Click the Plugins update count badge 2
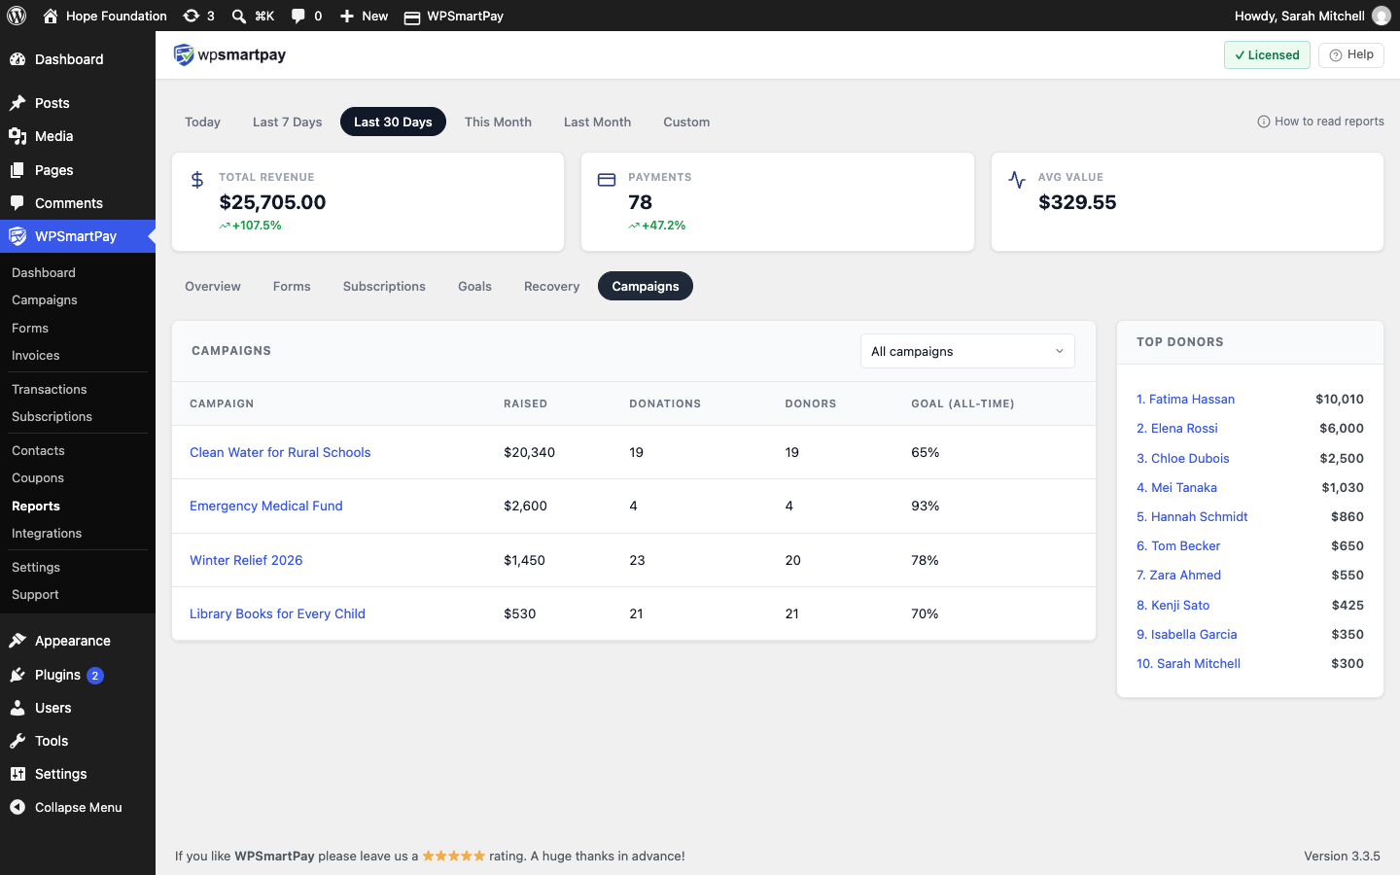Image resolution: width=1400 pixels, height=875 pixels. tap(95, 676)
